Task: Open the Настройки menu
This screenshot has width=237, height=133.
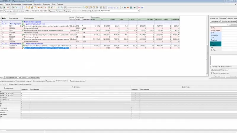Action: click(37, 4)
